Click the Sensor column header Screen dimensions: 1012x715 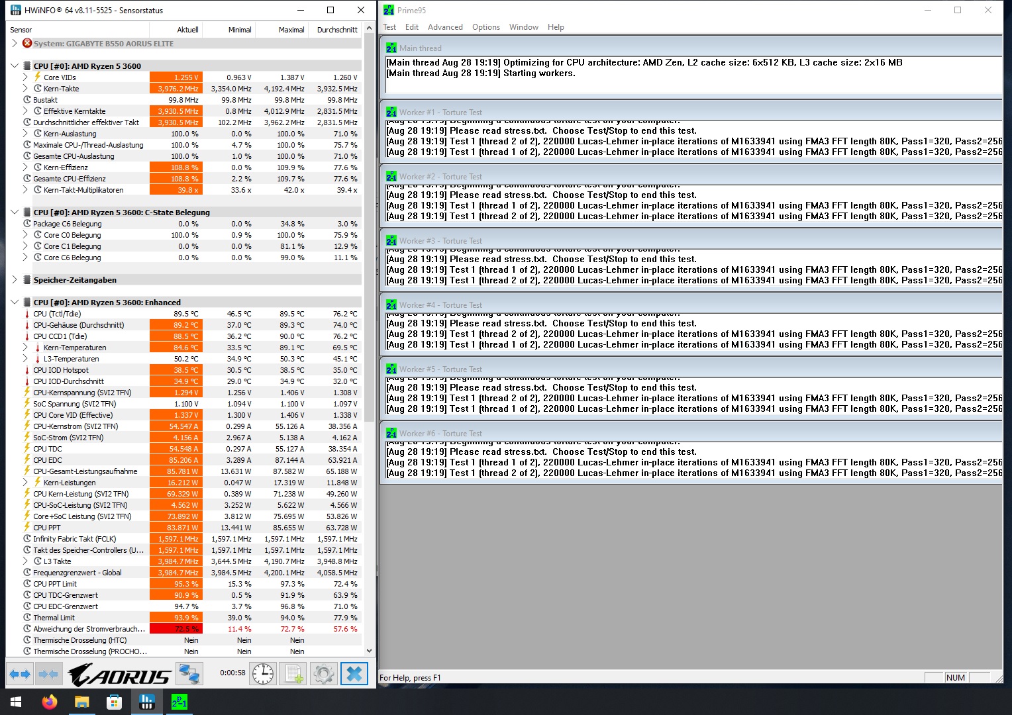78,30
